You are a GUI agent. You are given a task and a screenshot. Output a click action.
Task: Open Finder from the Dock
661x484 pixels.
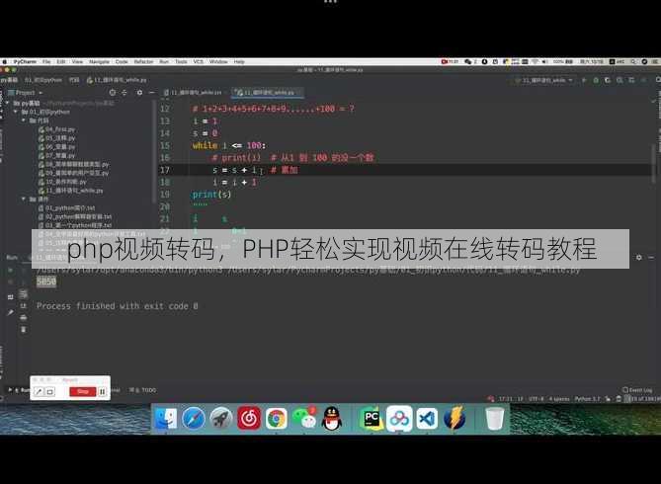166,419
